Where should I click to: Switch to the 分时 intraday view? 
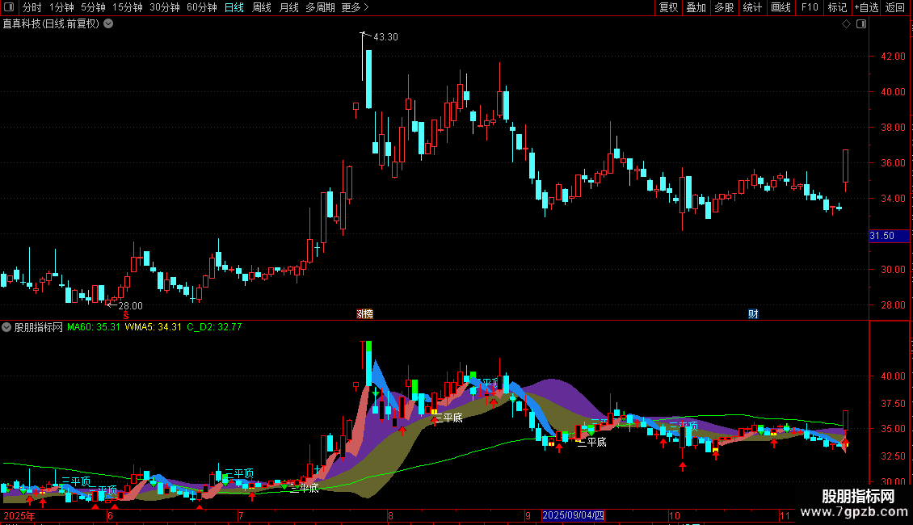32,7
